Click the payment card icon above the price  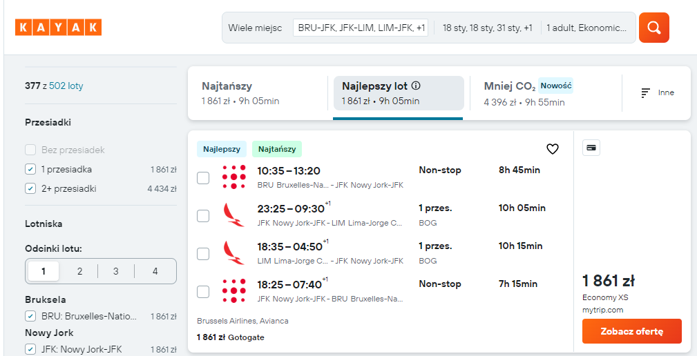(591, 148)
